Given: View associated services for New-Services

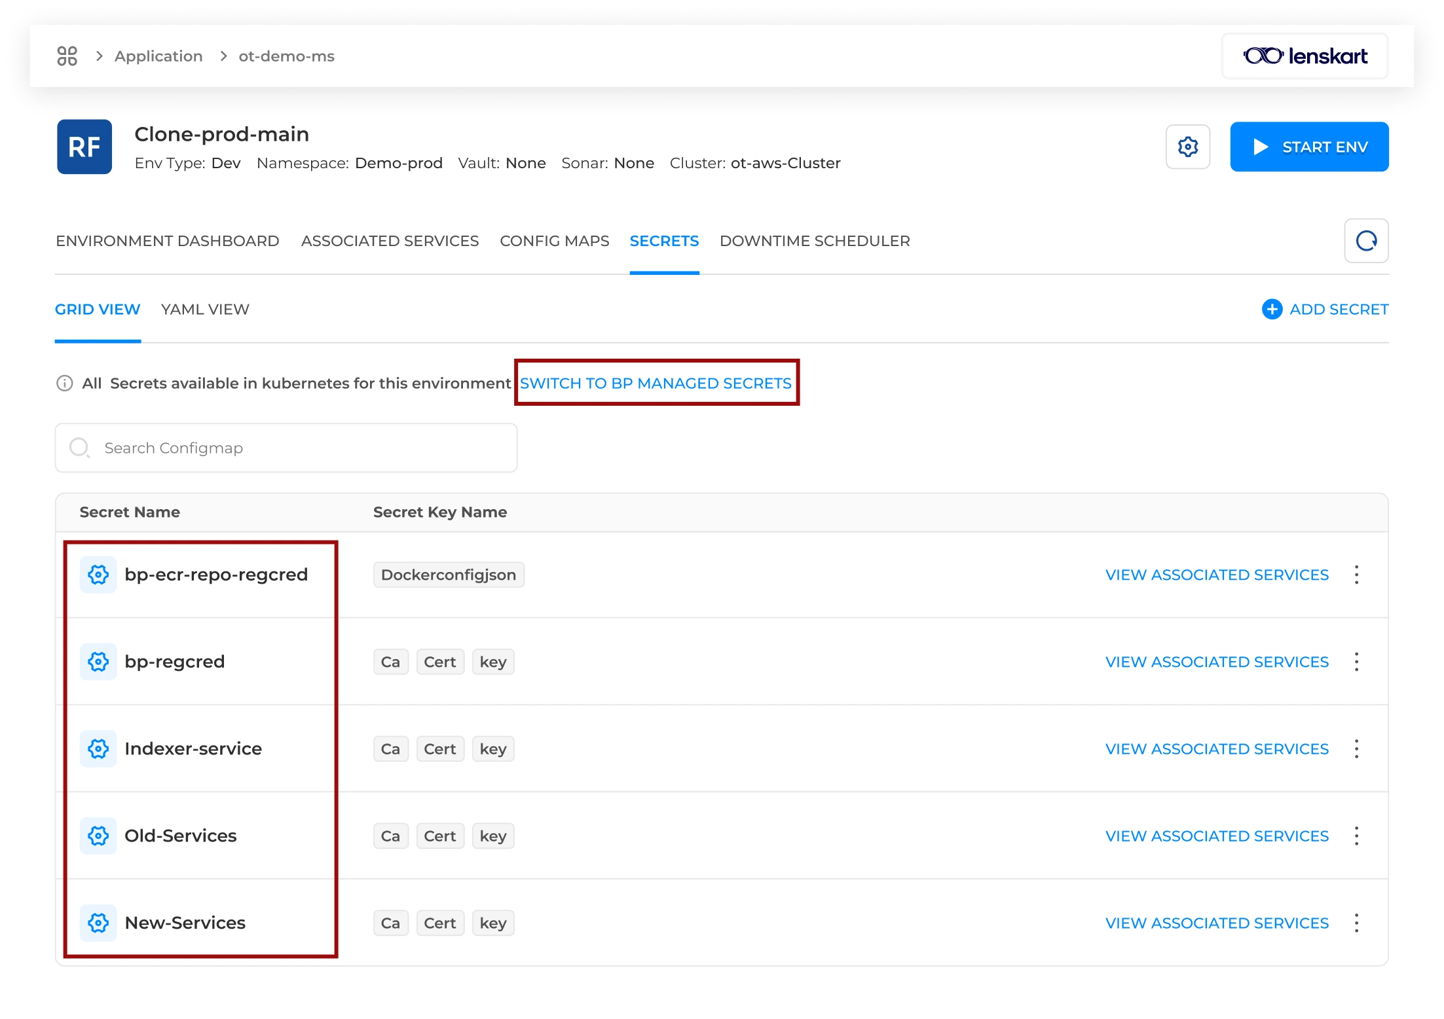Looking at the screenshot, I should (x=1217, y=923).
